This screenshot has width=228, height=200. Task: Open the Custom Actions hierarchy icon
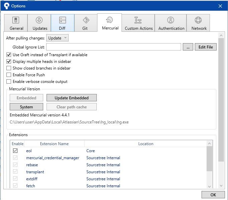pos(138,20)
